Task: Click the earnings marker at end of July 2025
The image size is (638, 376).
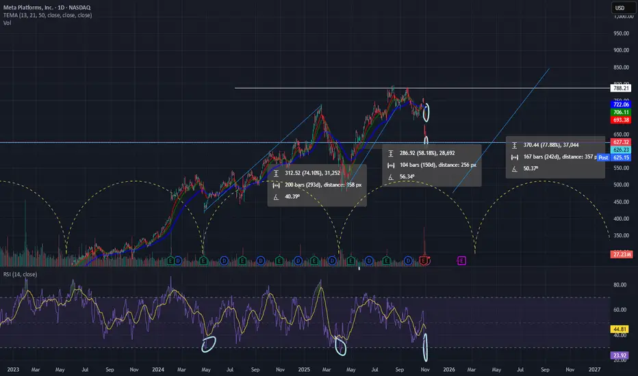Action: (387, 260)
